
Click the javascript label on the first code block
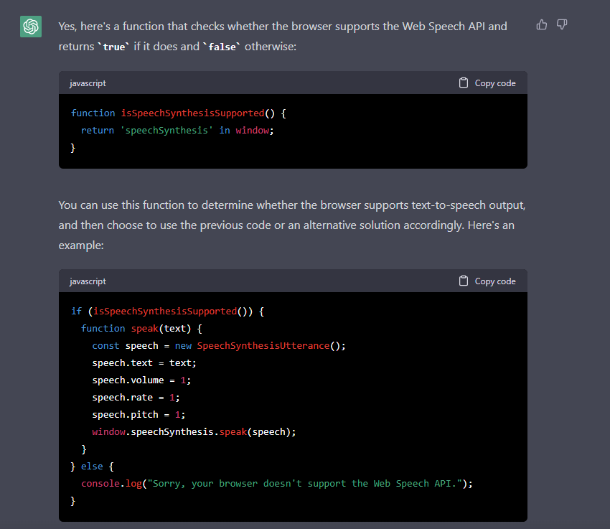point(88,83)
